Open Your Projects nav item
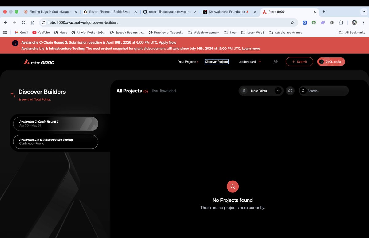The height and width of the screenshot is (238, 369). coord(188,62)
